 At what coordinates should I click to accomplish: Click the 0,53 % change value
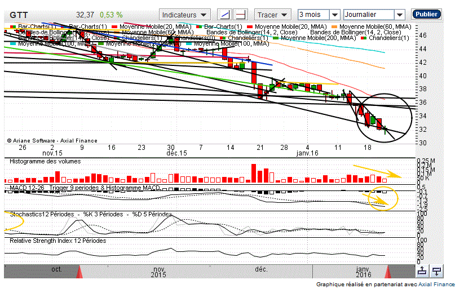point(111,15)
